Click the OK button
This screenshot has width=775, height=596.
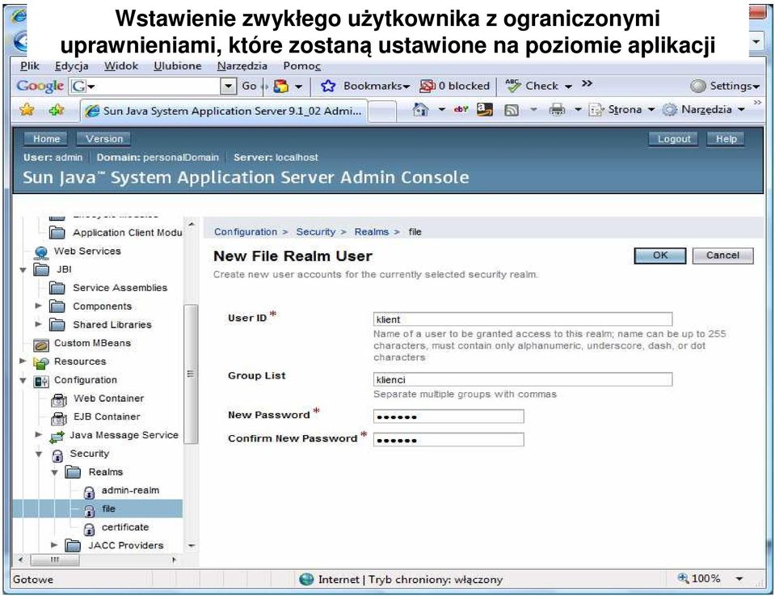pyautogui.click(x=659, y=256)
